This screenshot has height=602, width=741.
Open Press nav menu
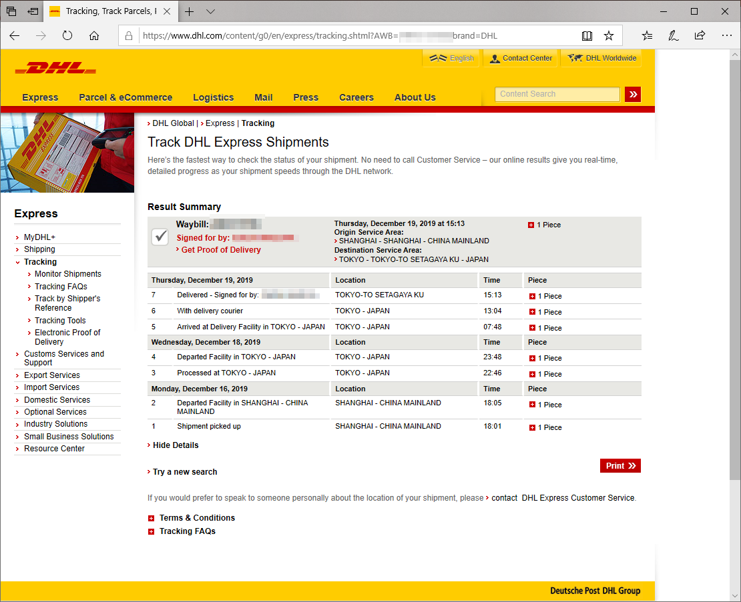306,97
